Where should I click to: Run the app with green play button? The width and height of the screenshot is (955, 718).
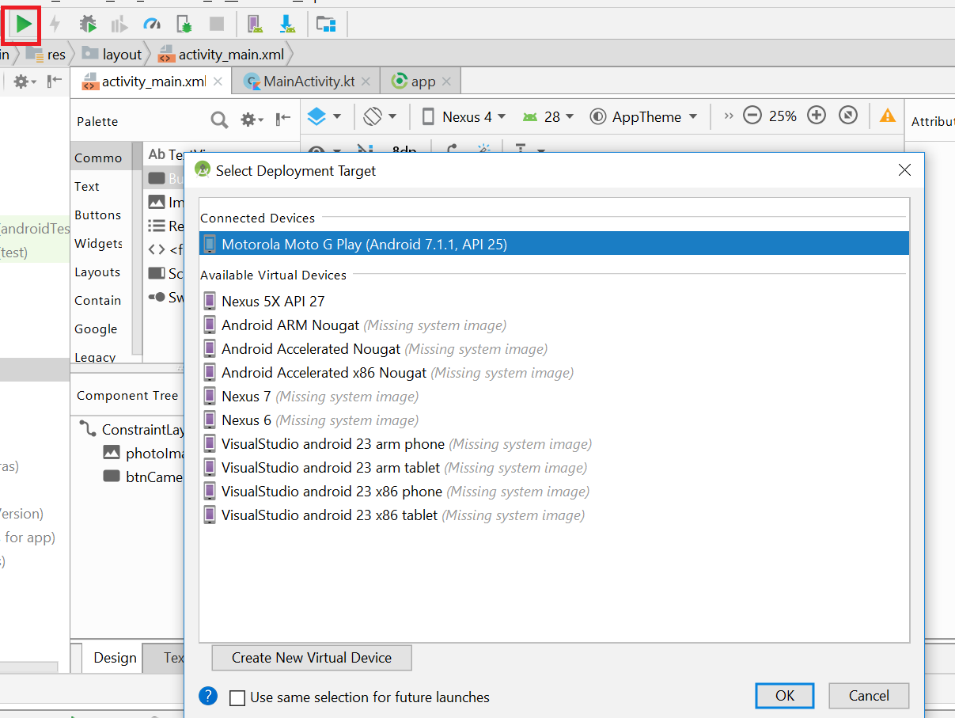click(x=24, y=25)
